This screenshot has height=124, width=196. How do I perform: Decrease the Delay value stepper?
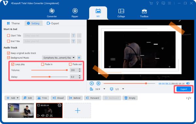click(x=80, y=78)
